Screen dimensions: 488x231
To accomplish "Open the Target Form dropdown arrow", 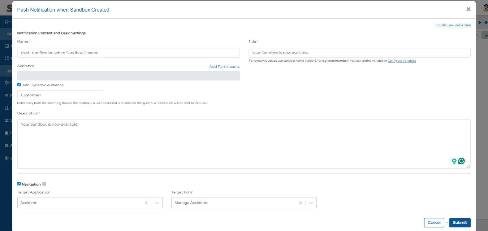I will (x=311, y=203).
